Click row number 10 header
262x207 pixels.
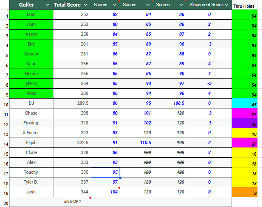(5, 103)
